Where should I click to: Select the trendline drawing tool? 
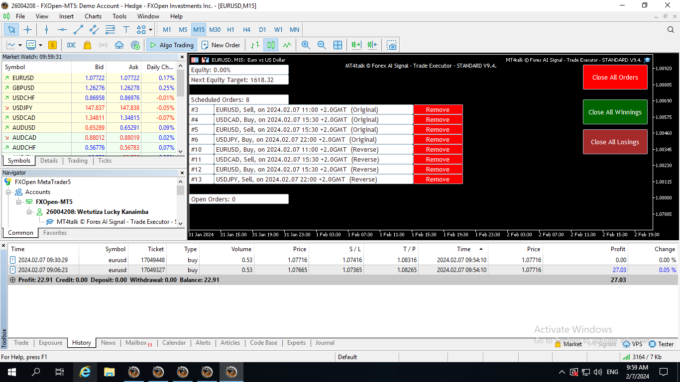[78, 30]
